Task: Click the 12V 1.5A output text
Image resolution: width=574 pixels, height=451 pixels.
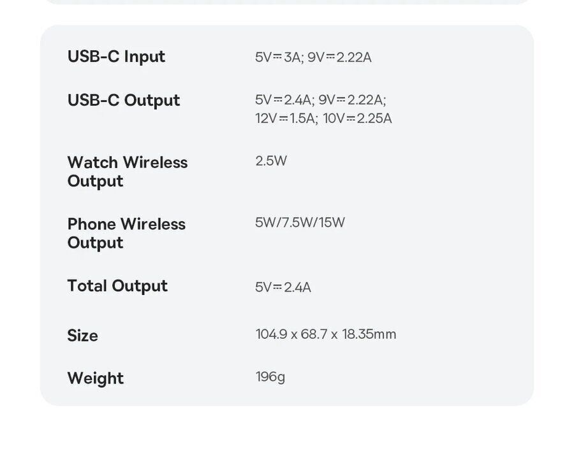Action: 286,118
